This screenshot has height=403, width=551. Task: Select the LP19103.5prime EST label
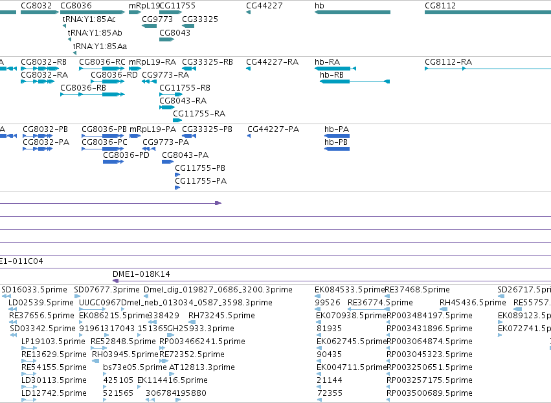pos(53,342)
